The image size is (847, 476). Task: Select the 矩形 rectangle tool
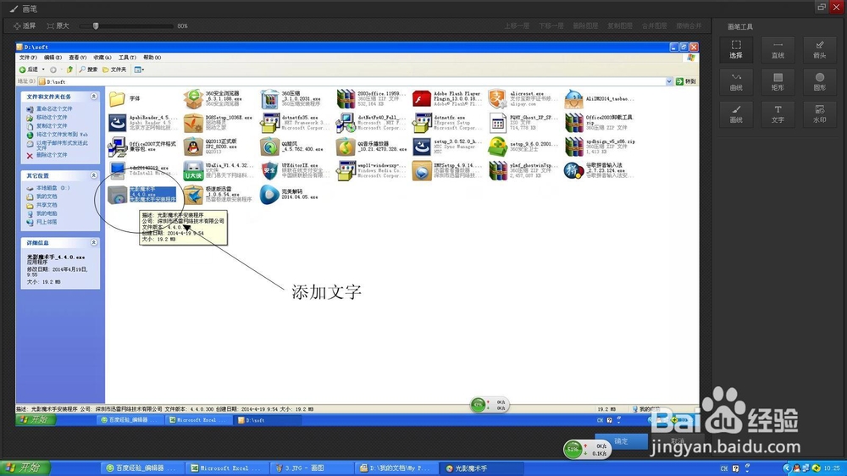(778, 81)
